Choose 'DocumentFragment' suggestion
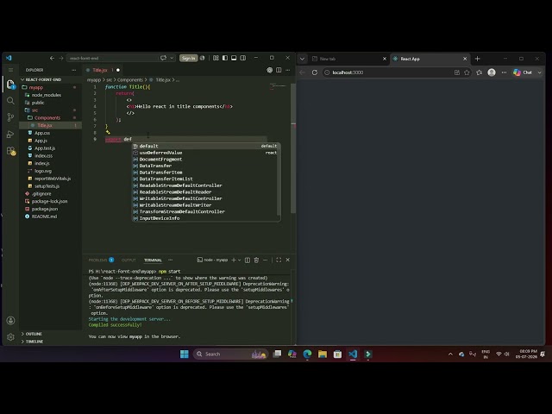 tap(206, 159)
